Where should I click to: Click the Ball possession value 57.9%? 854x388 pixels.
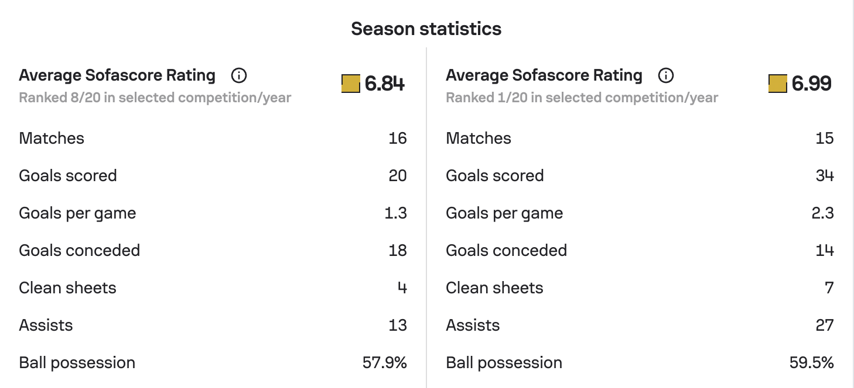(x=385, y=363)
